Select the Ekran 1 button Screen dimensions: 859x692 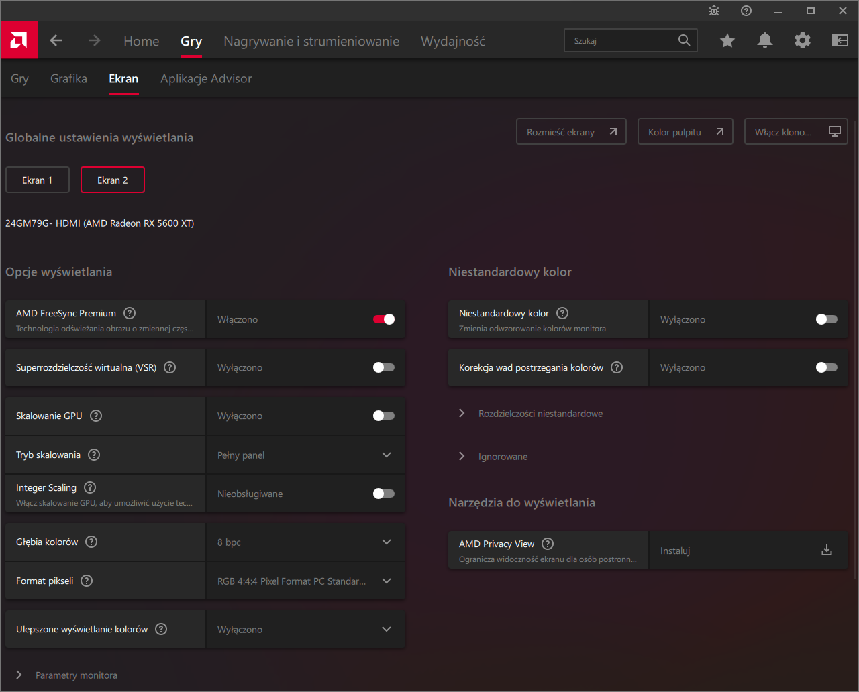click(x=38, y=180)
